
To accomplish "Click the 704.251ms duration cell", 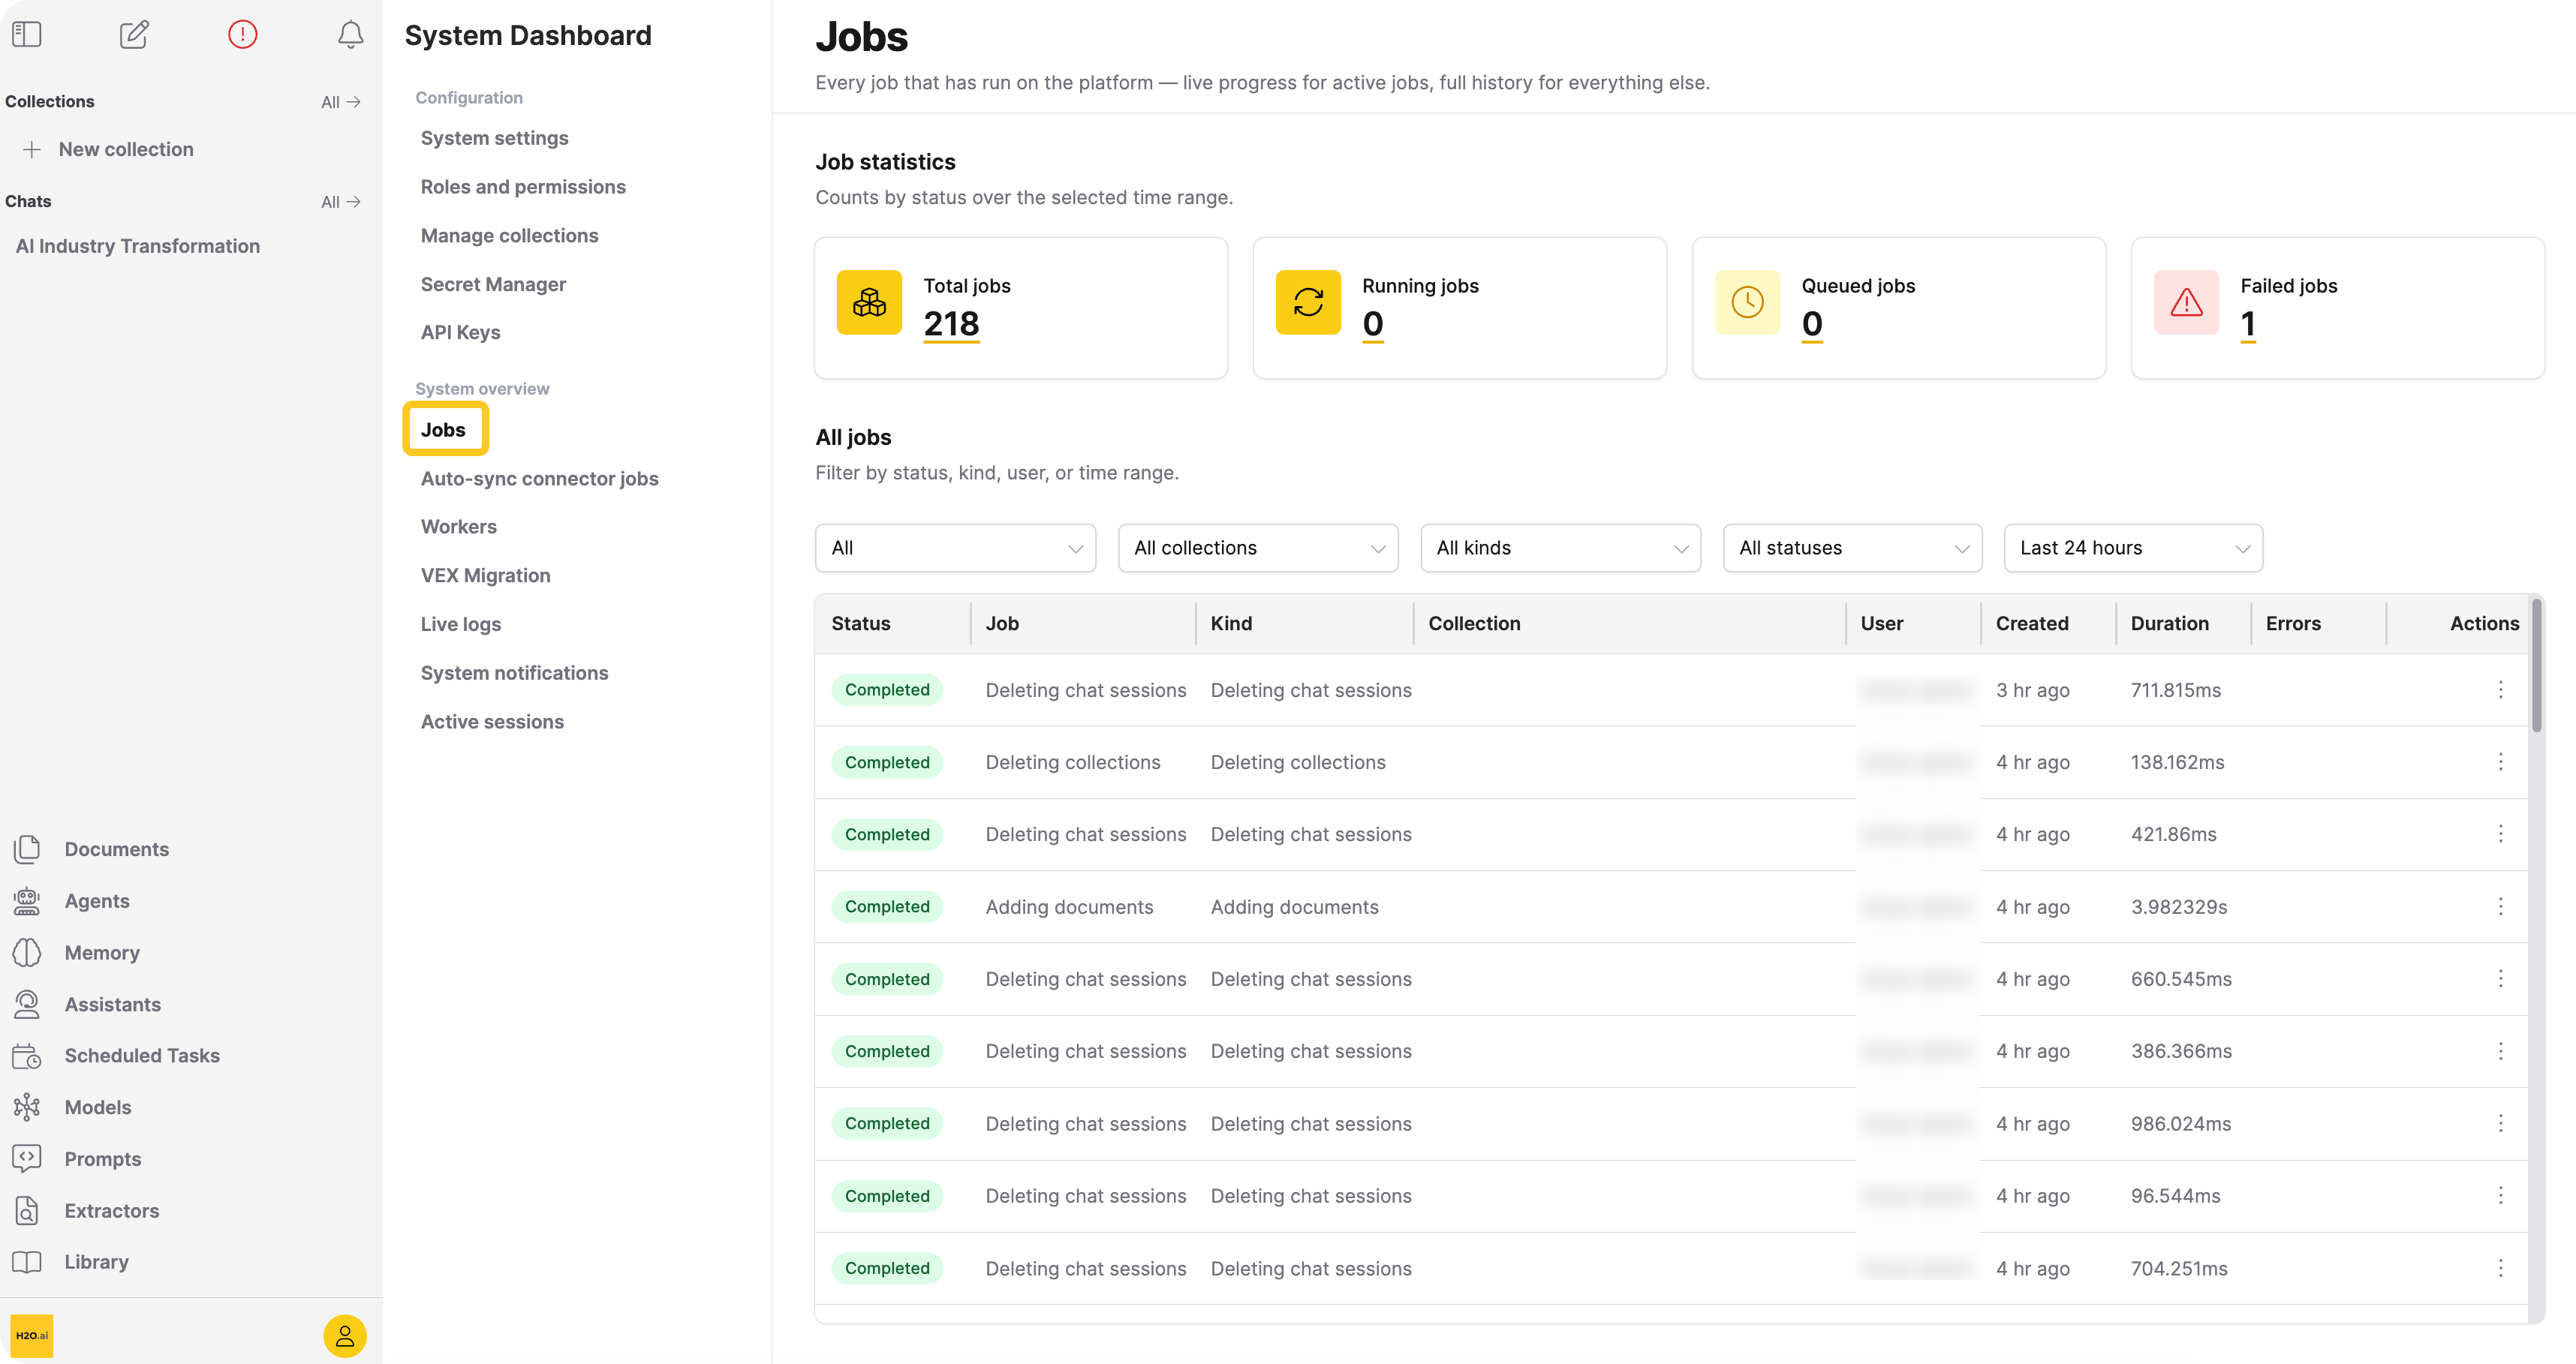I will 2178,1269.
